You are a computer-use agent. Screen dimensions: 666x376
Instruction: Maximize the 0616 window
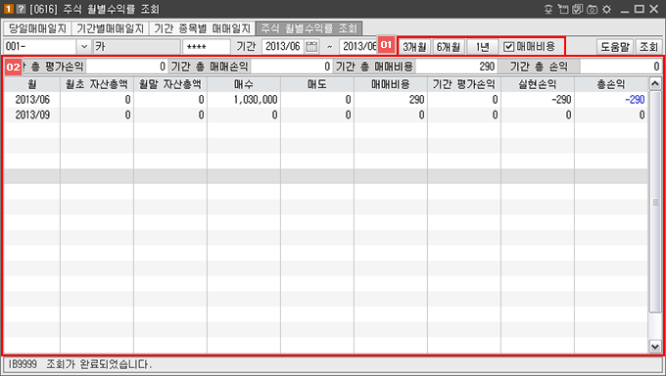639,9
